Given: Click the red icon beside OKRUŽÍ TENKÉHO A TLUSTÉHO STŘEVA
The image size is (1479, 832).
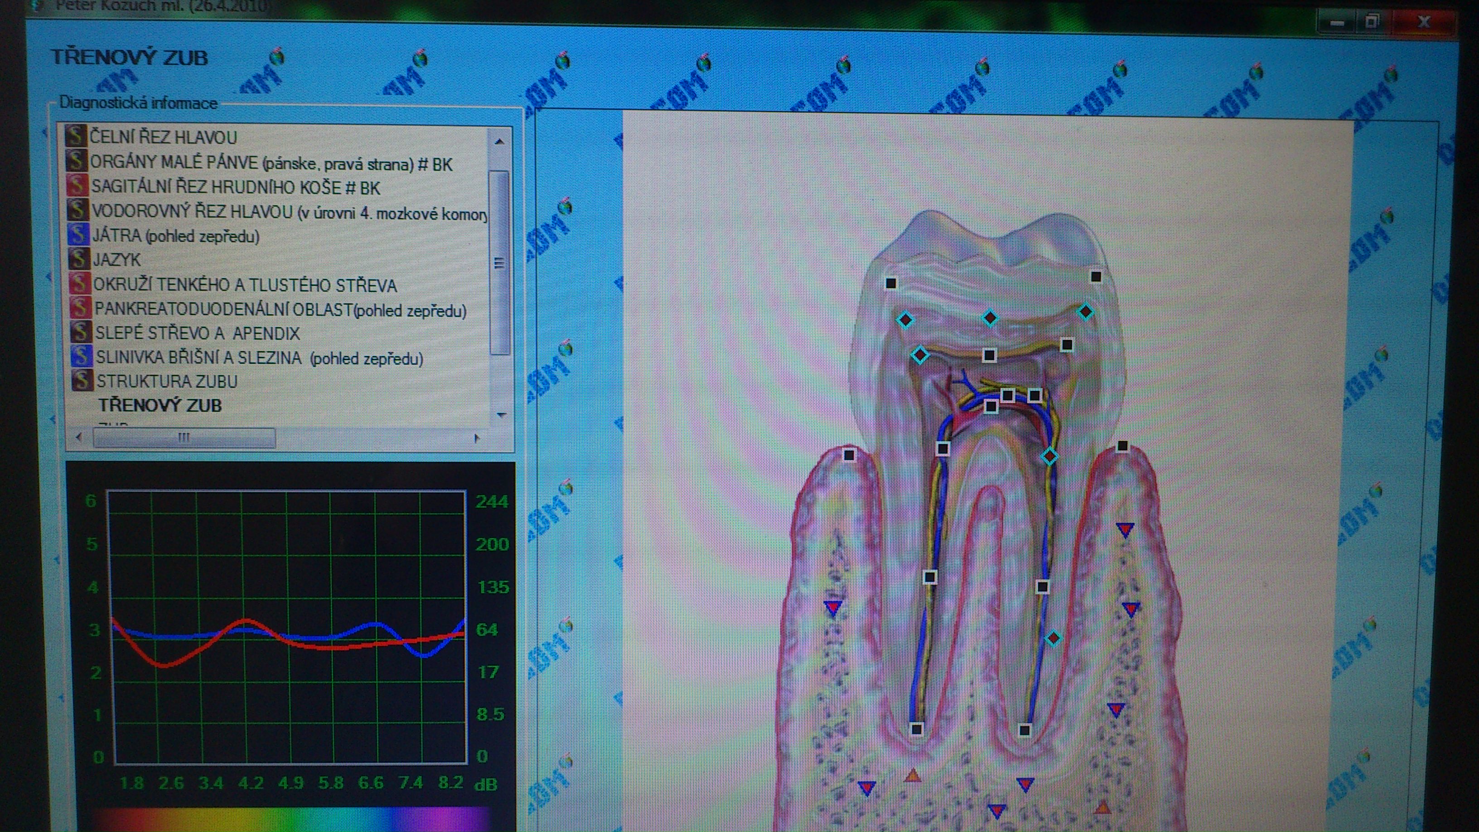Looking at the screenshot, I should click(79, 283).
